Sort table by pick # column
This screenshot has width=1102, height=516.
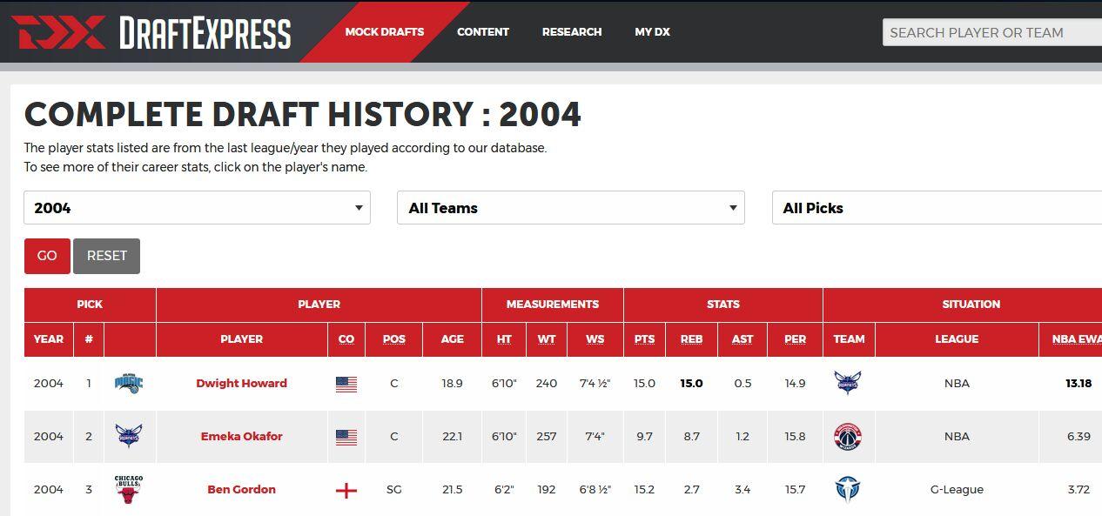[89, 339]
